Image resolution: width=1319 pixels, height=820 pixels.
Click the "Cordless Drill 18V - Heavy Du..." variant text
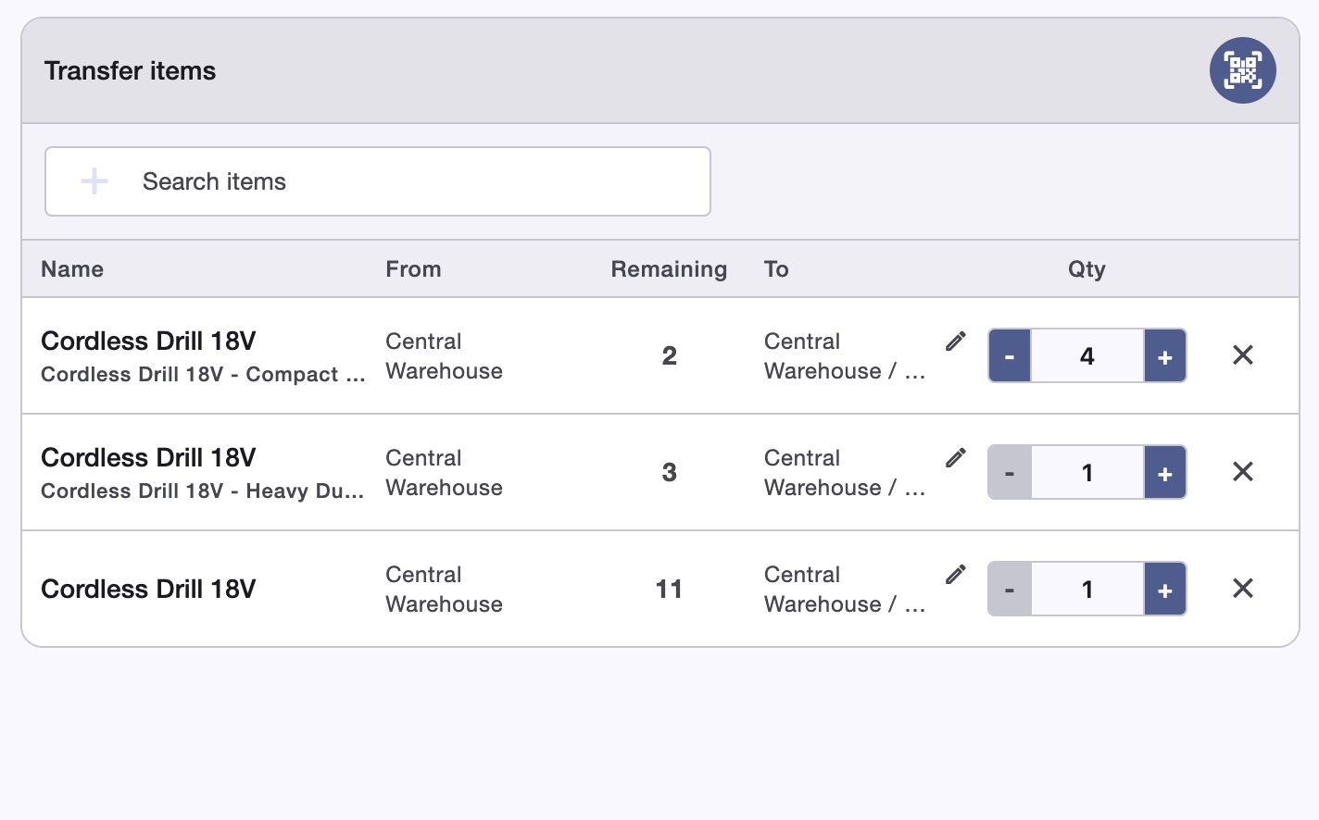(x=203, y=491)
